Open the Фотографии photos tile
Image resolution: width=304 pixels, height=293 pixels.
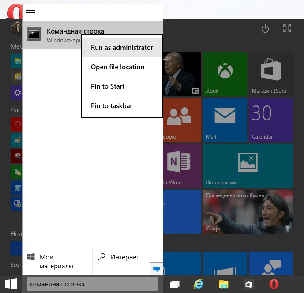tap(248, 165)
